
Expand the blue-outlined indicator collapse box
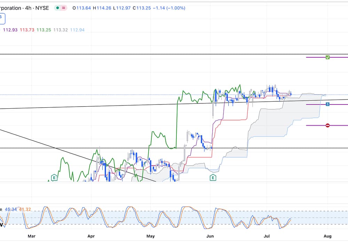click(1, 18)
